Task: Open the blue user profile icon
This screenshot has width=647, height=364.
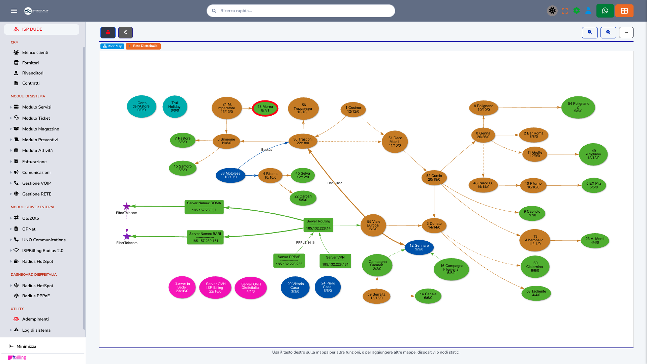Action: (x=588, y=11)
